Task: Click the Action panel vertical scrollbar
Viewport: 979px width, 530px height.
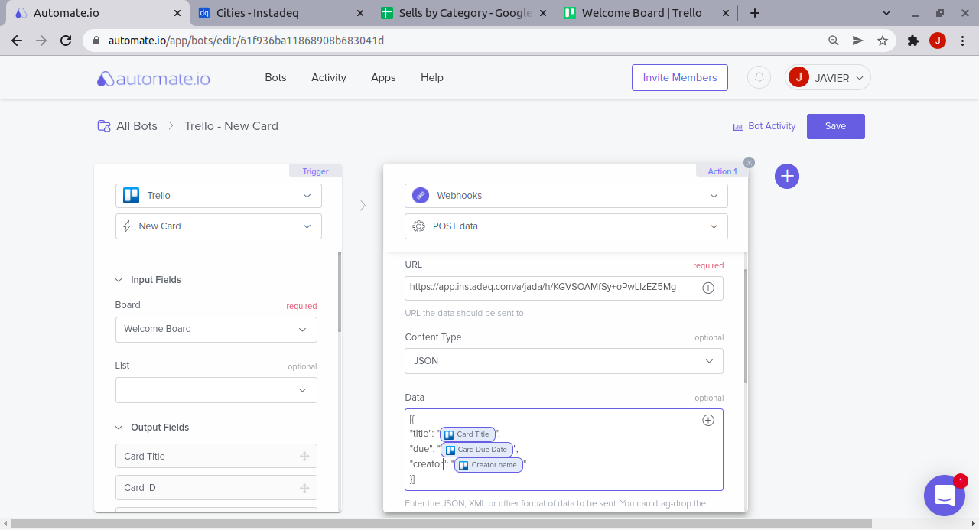Action: pos(746,326)
